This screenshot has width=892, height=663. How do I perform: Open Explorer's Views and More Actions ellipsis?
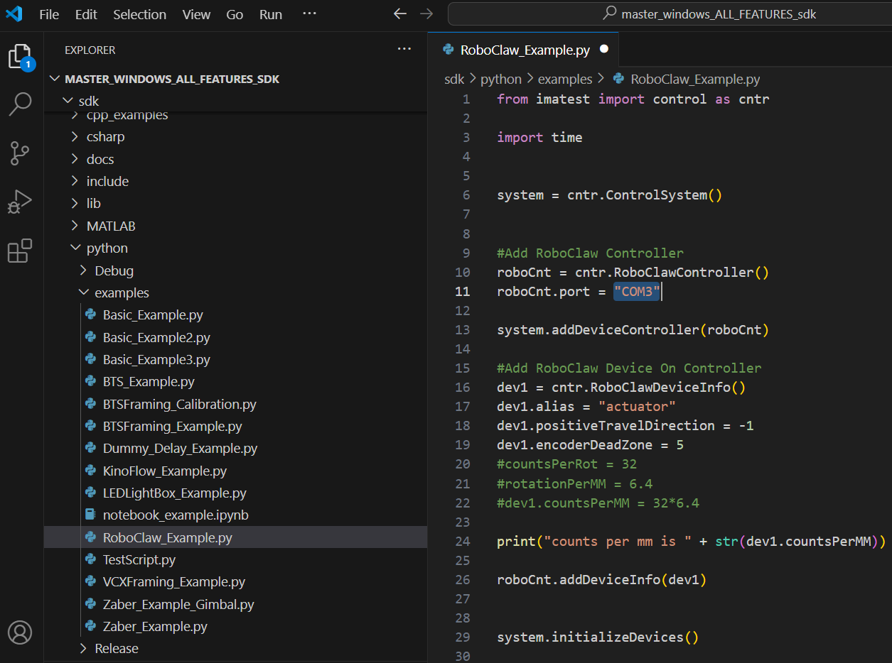[404, 49]
